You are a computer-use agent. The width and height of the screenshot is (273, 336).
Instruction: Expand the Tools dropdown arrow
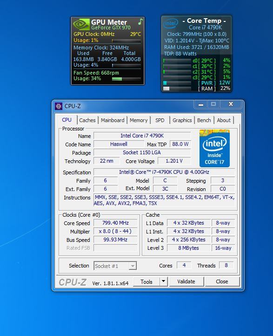[163, 281]
